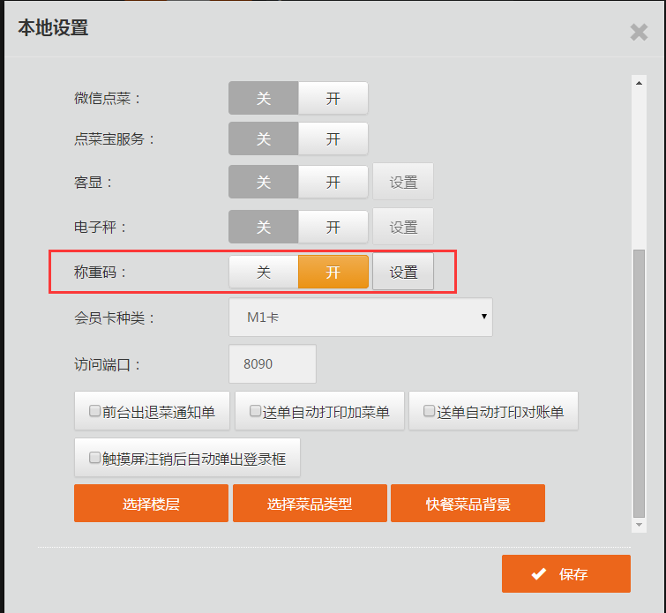This screenshot has height=613, width=666.
Task: Click the vertical scrollbar thumb
Action: [639, 384]
